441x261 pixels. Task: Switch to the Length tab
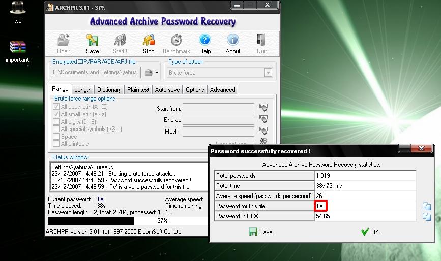click(83, 90)
